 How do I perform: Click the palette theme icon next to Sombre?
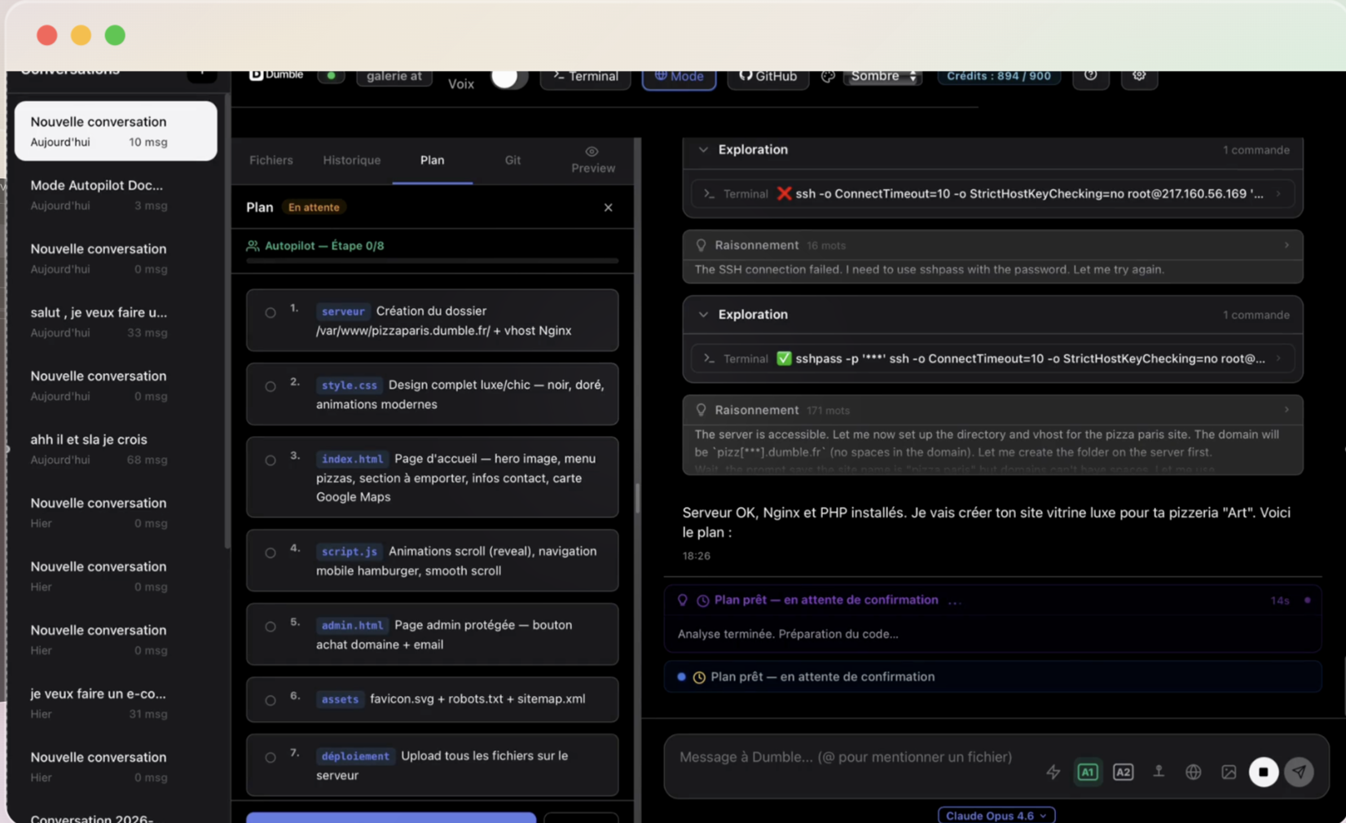(x=828, y=76)
